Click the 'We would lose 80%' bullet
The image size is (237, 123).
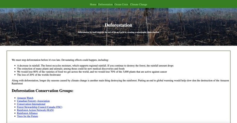[x=92, y=72]
